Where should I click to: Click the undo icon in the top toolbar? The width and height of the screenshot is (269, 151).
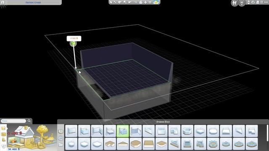click(130, 2)
